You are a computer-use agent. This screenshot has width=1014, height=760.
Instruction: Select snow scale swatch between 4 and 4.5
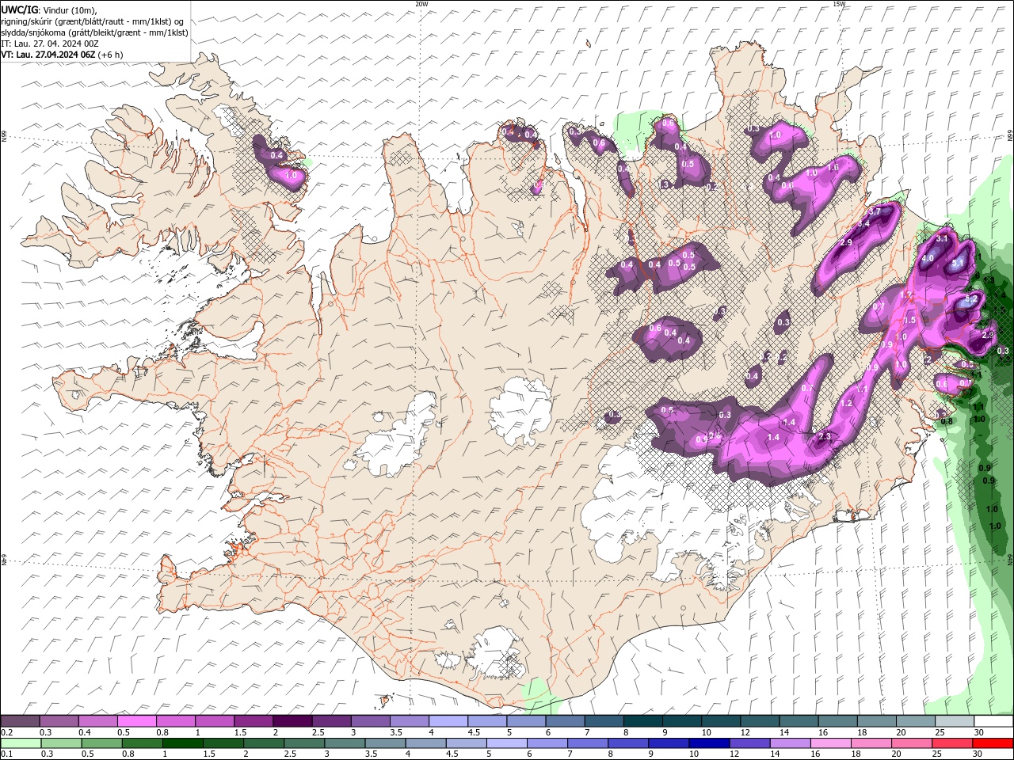coord(448,721)
